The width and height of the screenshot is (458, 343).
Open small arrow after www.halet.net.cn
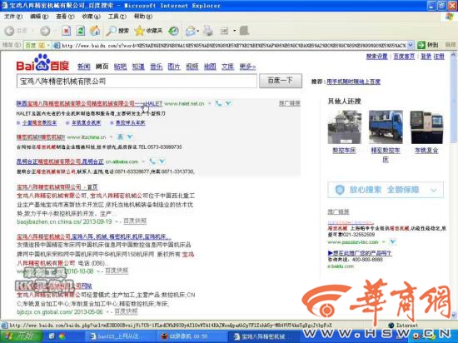(x=209, y=103)
